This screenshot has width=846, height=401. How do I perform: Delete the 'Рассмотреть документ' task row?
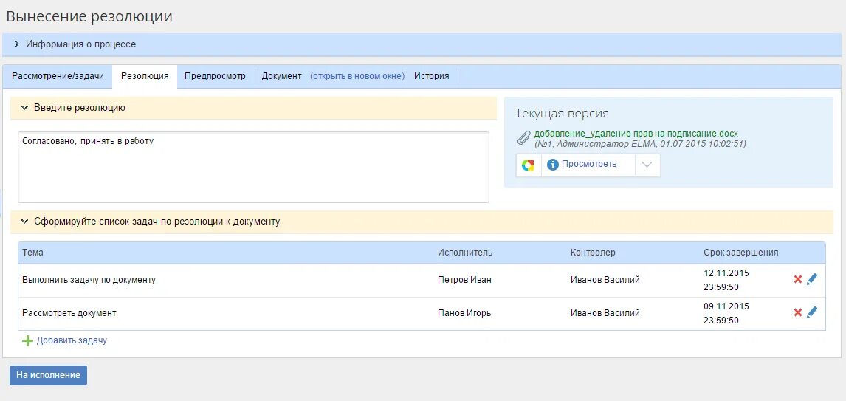pyautogui.click(x=797, y=312)
